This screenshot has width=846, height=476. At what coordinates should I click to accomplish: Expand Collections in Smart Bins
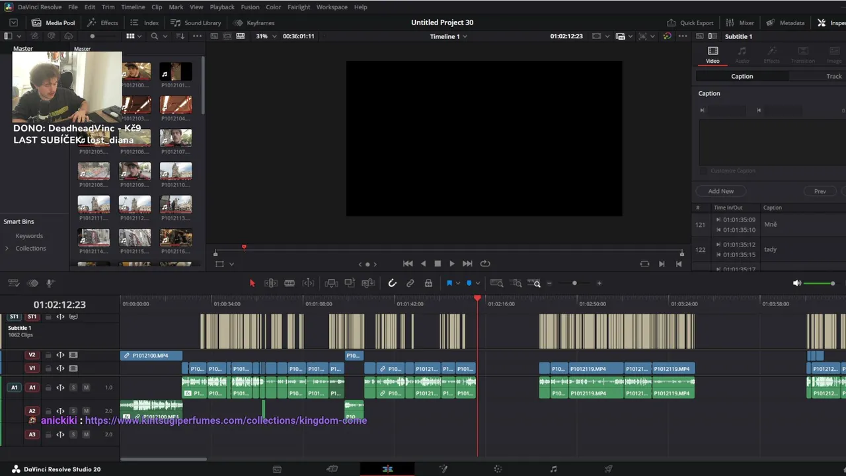pos(7,249)
